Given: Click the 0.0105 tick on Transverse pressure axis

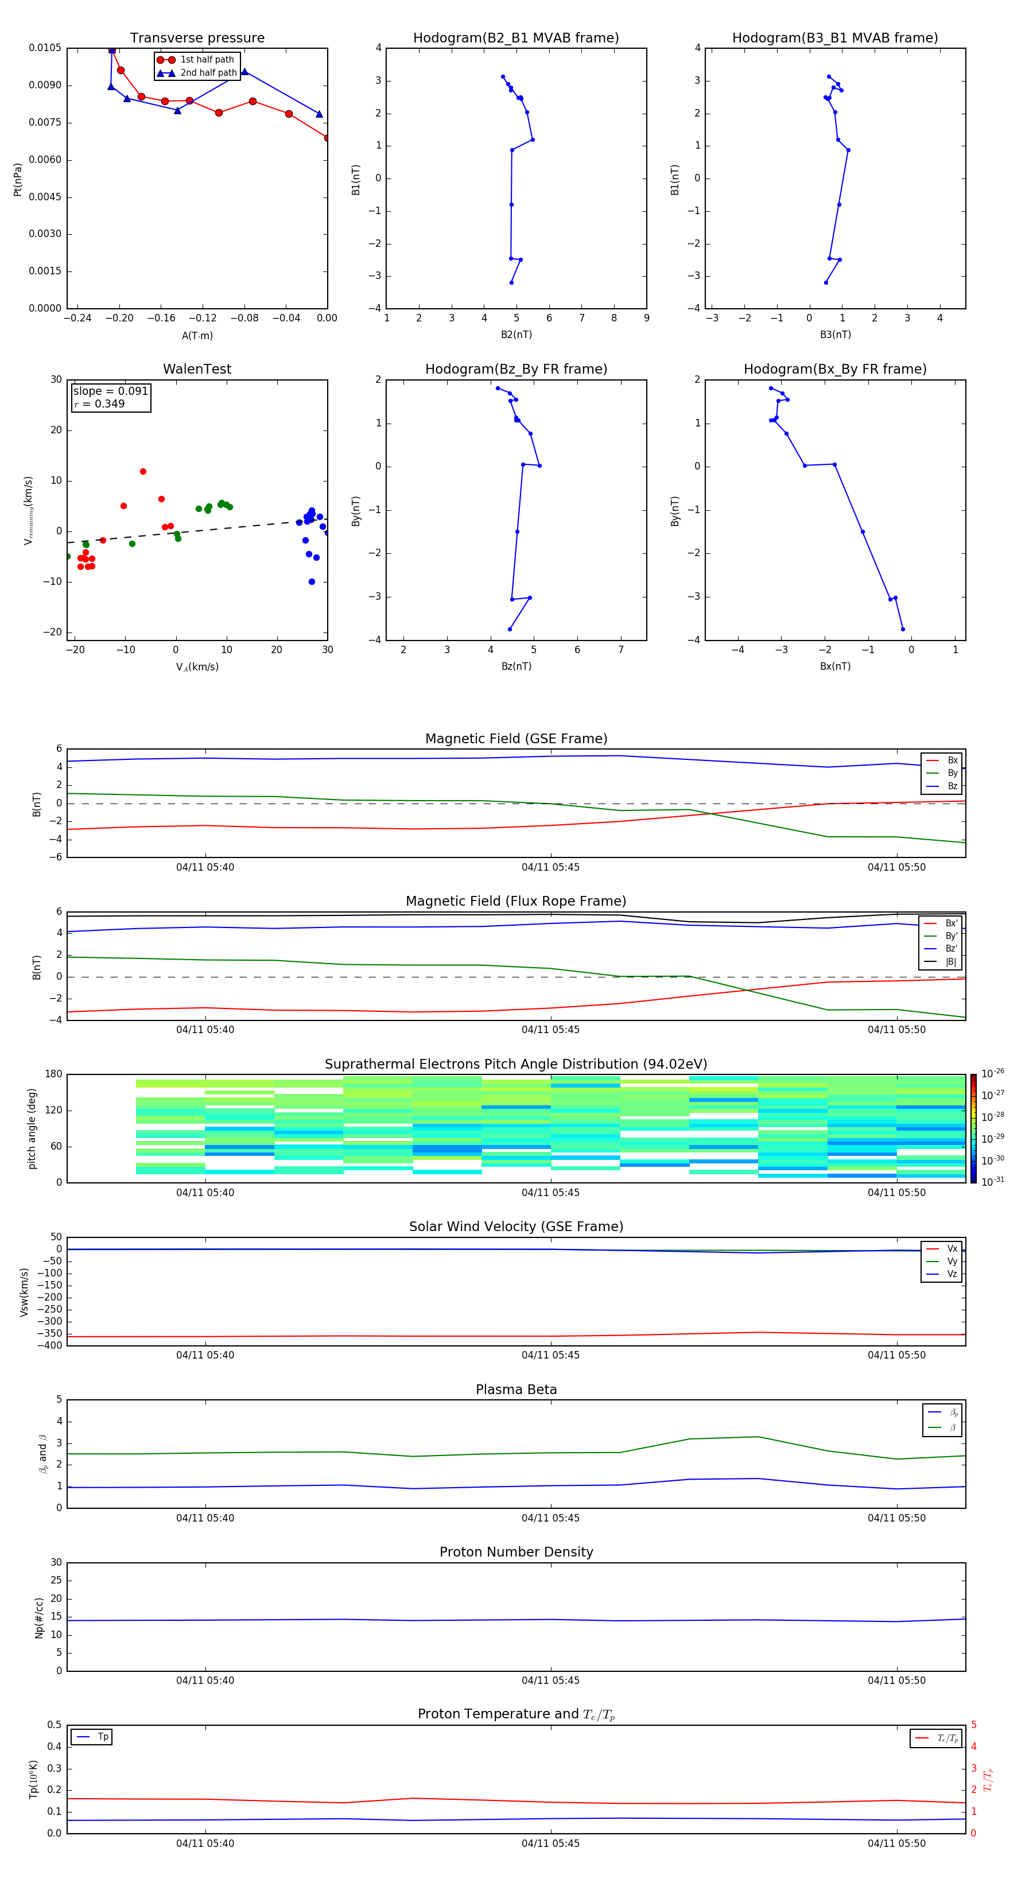Looking at the screenshot, I should click(x=45, y=48).
